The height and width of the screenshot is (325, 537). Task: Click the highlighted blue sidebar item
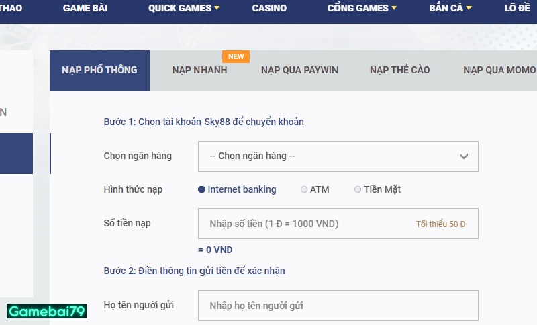coord(16,153)
